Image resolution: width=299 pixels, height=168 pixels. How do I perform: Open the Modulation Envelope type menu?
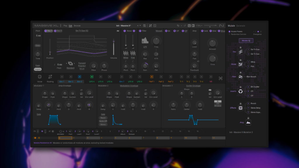(129, 86)
